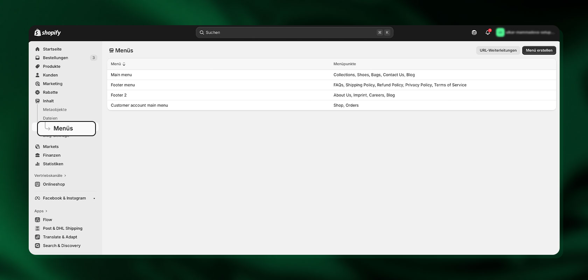Click the Menü erstellen button
This screenshot has width=588, height=280.
539,50
